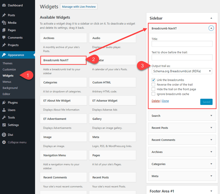
Task: Click the Appearance paintbrush icon
Action: 4,55
